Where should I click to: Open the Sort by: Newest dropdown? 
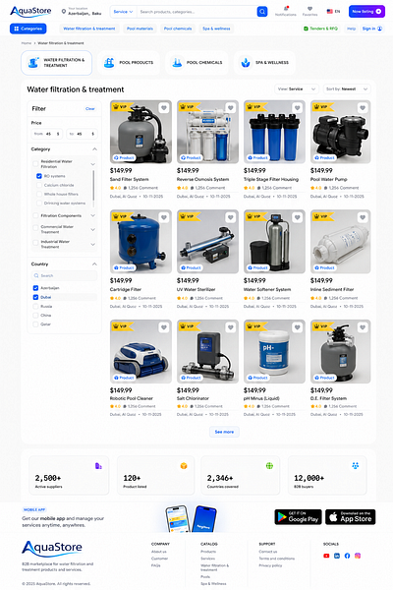click(x=347, y=89)
